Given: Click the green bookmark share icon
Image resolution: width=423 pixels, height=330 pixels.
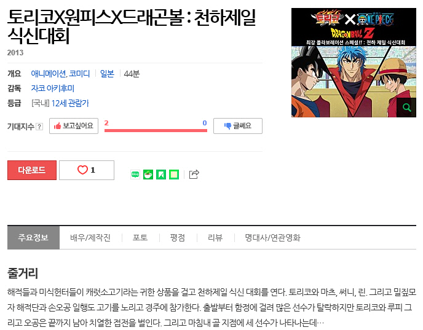Looking at the screenshot, I should click(161, 175).
